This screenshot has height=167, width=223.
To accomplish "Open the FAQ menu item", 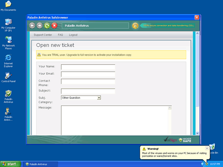I will 60,35.
